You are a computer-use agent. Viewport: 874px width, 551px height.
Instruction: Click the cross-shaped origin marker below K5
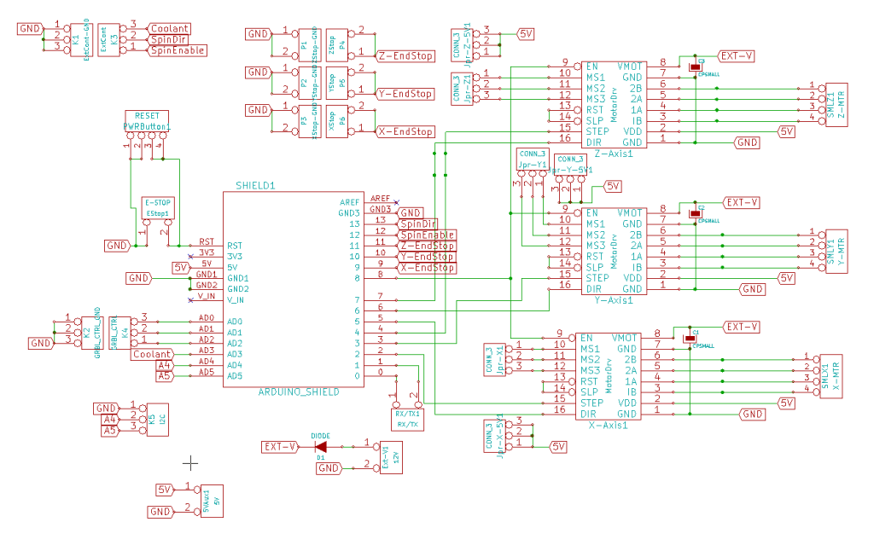tap(189, 463)
